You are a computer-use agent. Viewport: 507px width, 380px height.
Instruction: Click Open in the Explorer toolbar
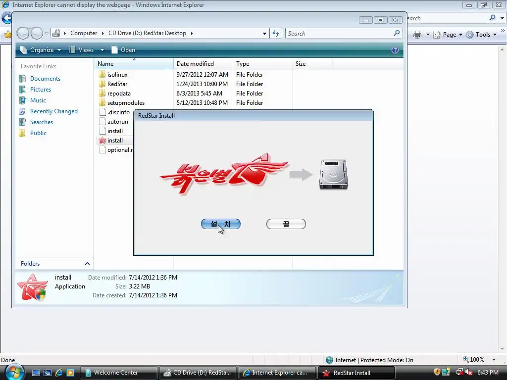[123, 50]
